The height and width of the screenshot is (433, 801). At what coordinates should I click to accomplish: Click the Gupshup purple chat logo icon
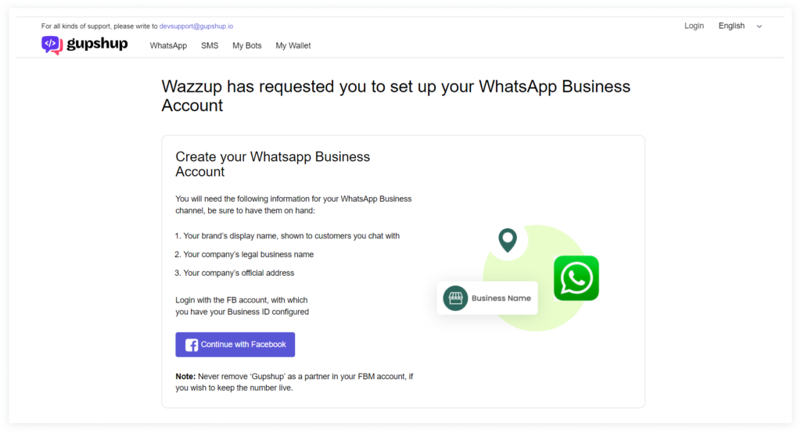52,45
